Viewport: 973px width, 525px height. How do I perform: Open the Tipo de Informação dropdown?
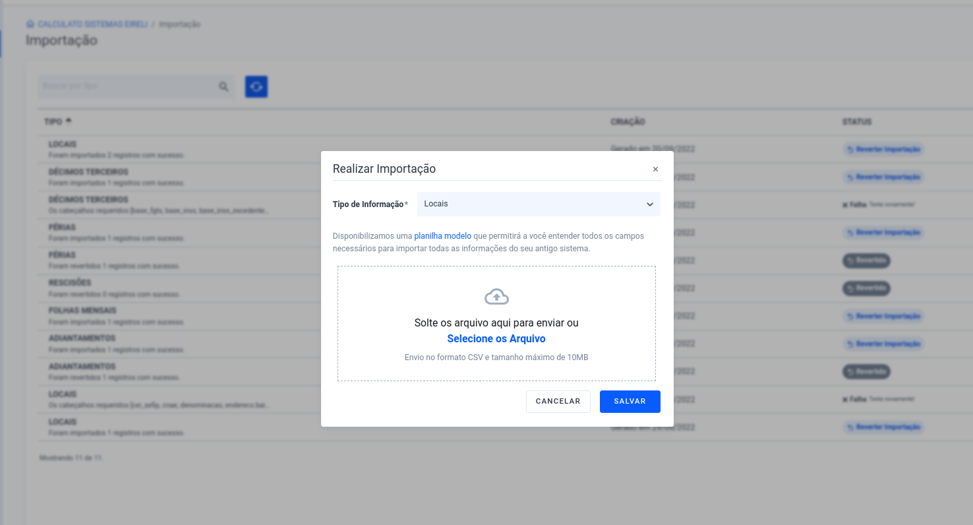539,204
